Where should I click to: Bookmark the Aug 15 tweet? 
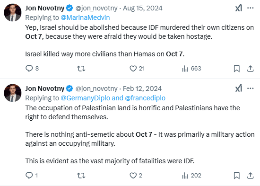[237, 69]
